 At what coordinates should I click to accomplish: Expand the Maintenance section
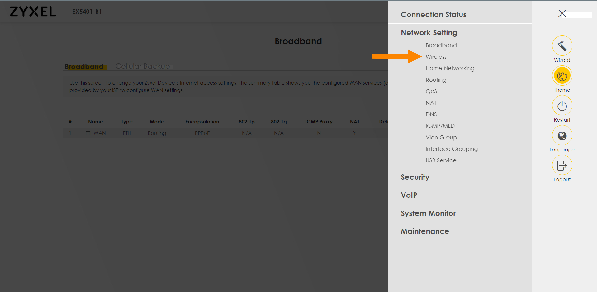coord(425,231)
